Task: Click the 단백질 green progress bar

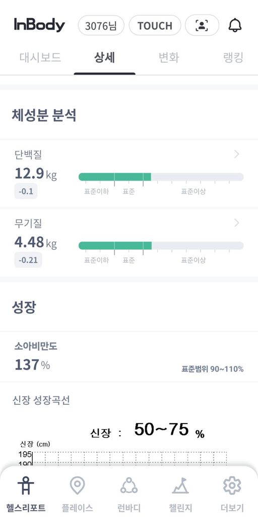Action: (x=114, y=177)
